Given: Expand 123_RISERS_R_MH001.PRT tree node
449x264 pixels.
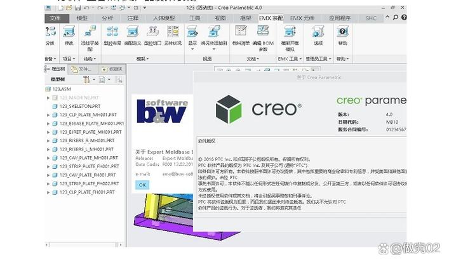Looking at the screenshot, I should (x=48, y=141).
